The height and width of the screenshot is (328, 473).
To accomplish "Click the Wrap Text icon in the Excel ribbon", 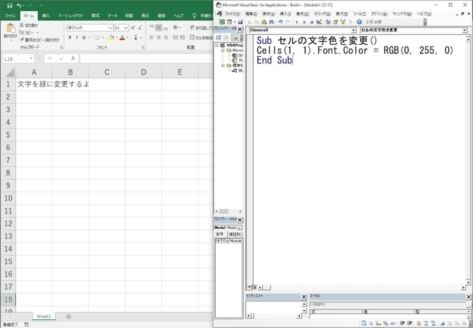I will coord(192,28).
